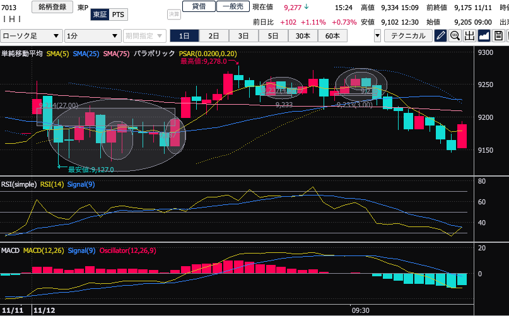The width and height of the screenshot is (509, 316).
Task: Select the 1日 period range
Action: (185, 36)
